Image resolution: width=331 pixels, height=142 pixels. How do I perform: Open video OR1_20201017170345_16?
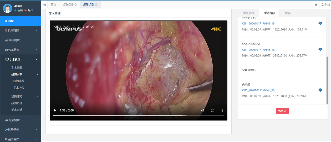pyautogui.click(x=258, y=50)
